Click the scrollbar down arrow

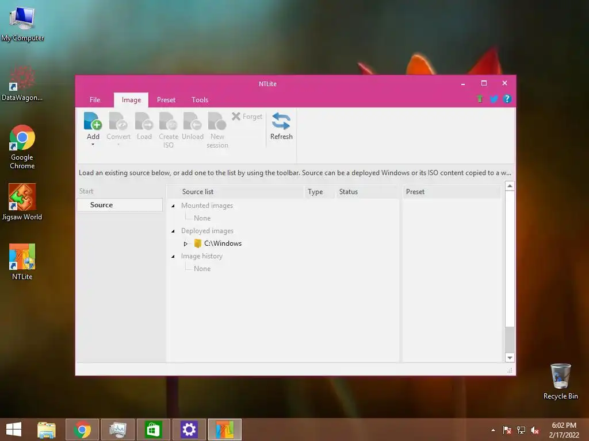click(x=510, y=358)
